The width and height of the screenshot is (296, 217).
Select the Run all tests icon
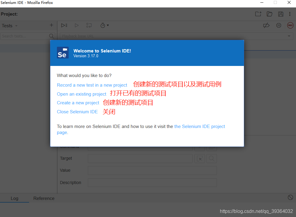64,25
